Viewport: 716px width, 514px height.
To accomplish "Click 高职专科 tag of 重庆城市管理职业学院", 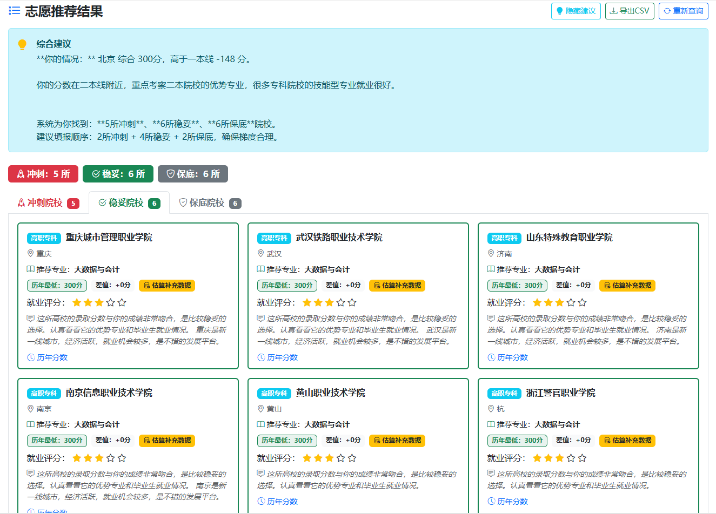I will [x=44, y=238].
